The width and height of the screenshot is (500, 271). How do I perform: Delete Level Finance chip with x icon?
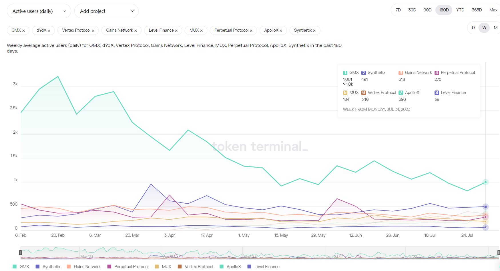click(x=176, y=31)
